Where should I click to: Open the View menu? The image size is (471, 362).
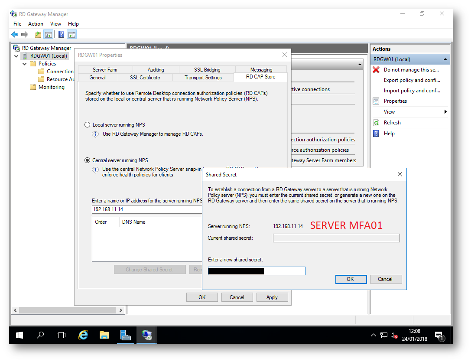[55, 24]
